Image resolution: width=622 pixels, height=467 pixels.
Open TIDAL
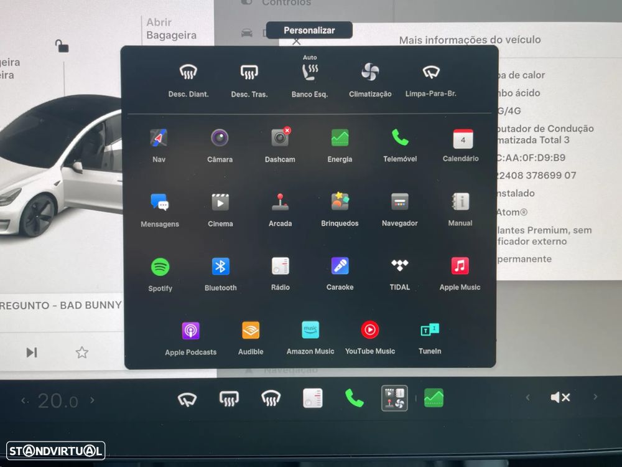(400, 273)
